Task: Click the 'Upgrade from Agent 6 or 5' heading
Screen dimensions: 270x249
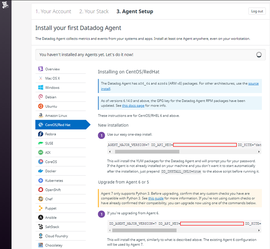Action: [124, 182]
